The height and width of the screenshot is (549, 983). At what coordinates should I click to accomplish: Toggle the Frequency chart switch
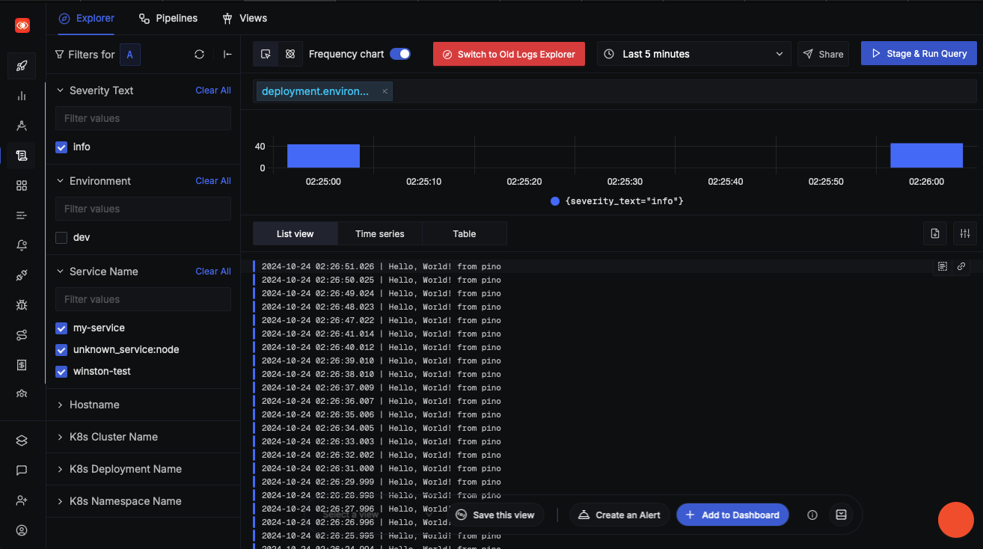(400, 54)
